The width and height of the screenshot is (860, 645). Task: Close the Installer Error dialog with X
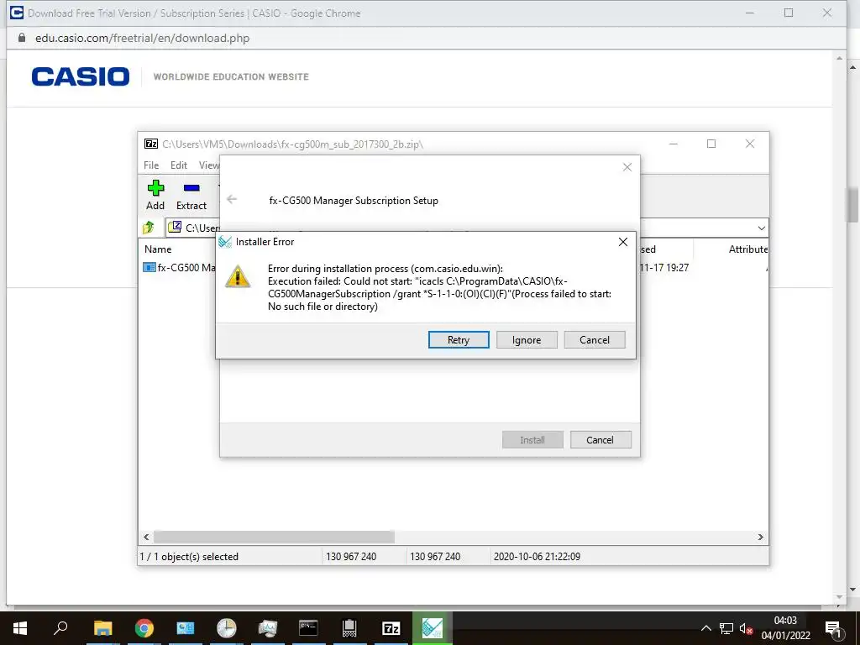tap(623, 242)
